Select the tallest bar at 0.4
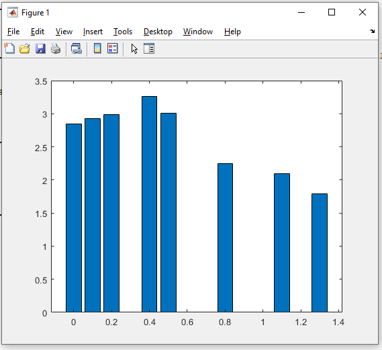Viewport: 382px width, 350px height. click(x=149, y=204)
